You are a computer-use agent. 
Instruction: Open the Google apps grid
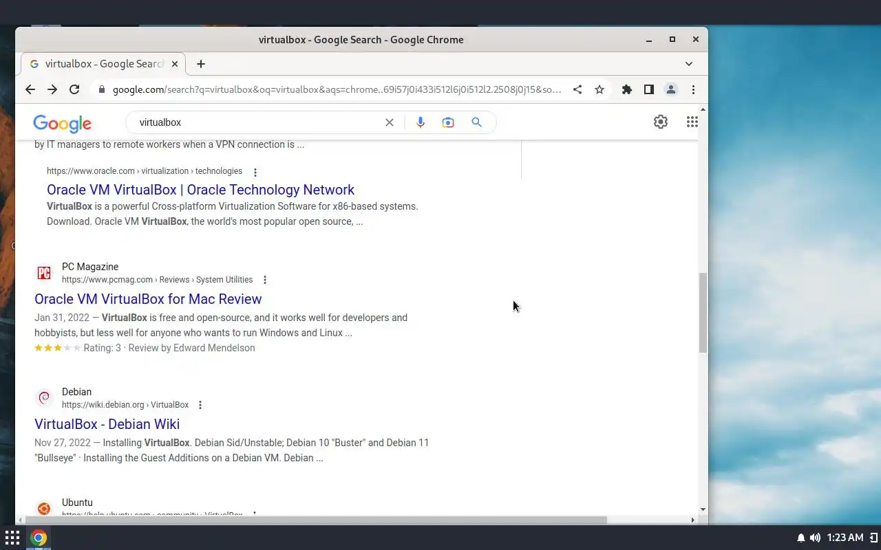(x=692, y=122)
